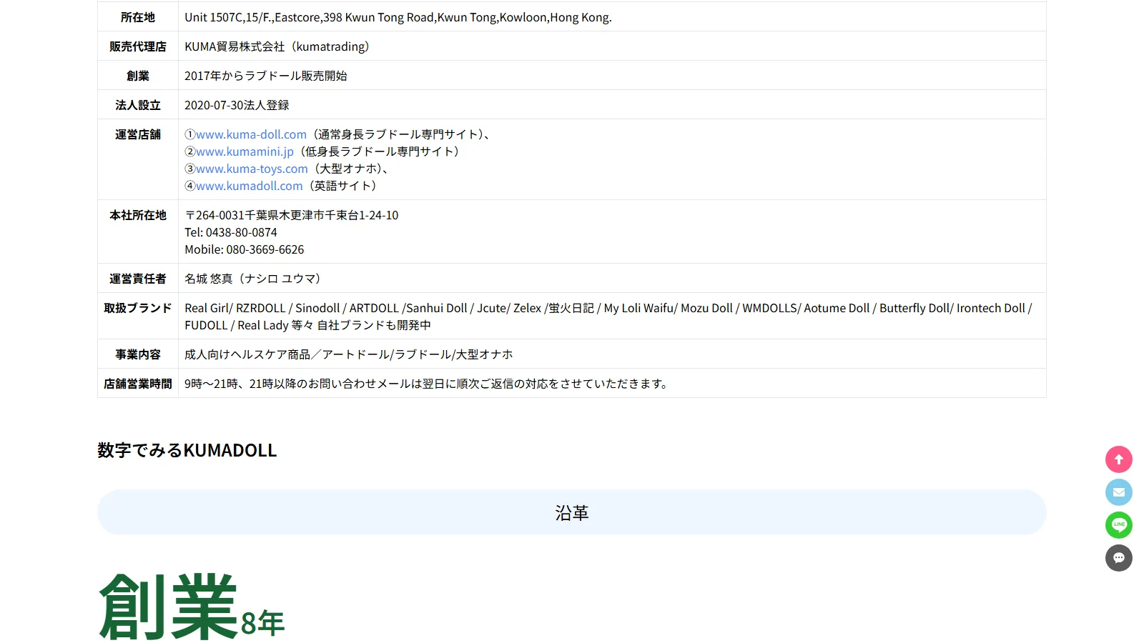
Task: Click the 法人設立 row header
Action: click(x=138, y=105)
